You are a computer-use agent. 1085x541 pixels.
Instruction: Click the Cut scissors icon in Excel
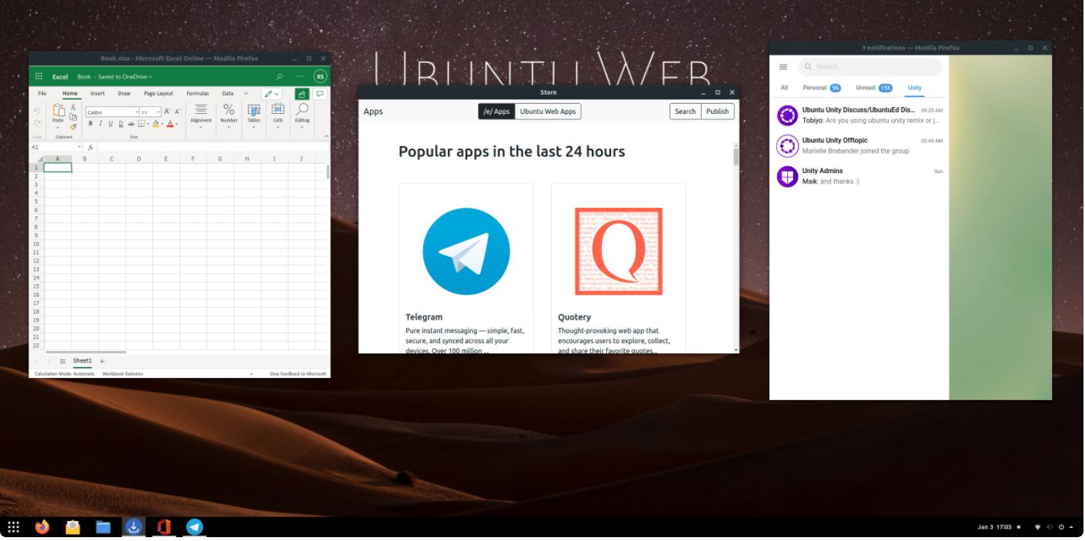pyautogui.click(x=73, y=108)
